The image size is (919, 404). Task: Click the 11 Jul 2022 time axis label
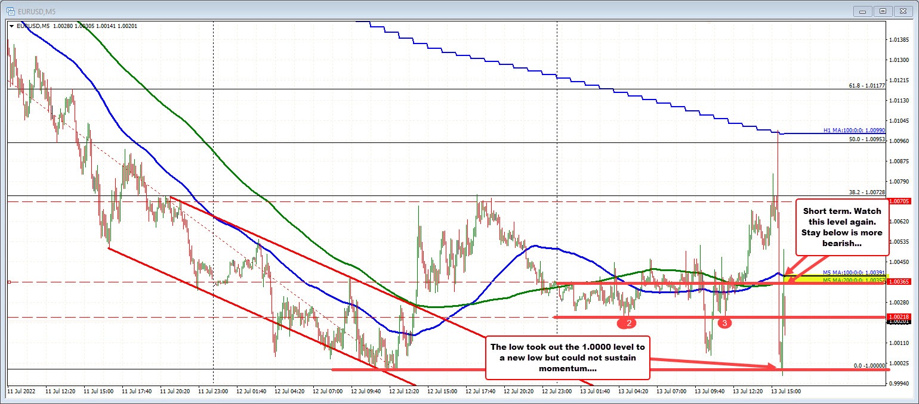point(20,391)
